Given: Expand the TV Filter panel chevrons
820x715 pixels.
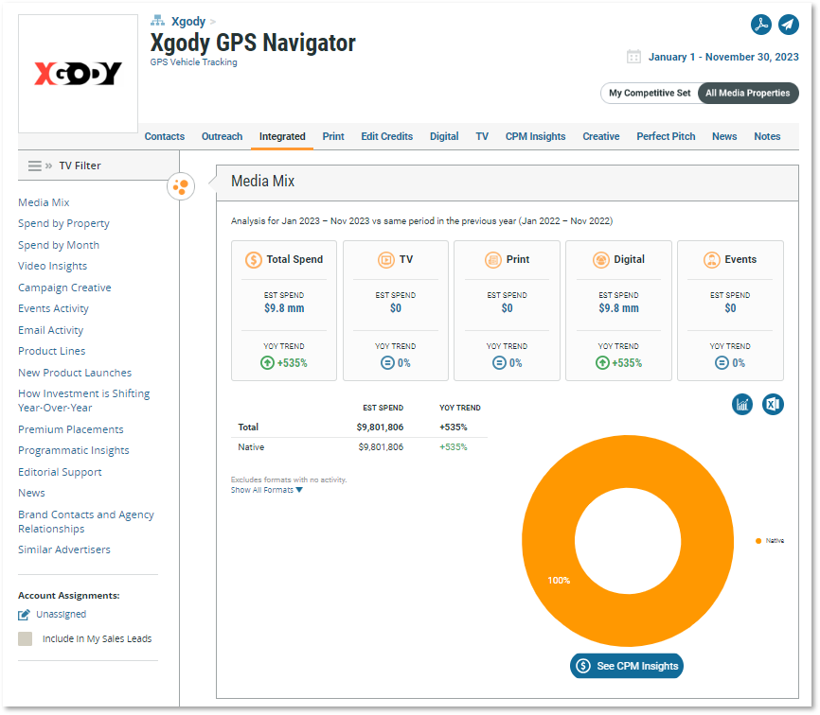Looking at the screenshot, I should 48,166.
